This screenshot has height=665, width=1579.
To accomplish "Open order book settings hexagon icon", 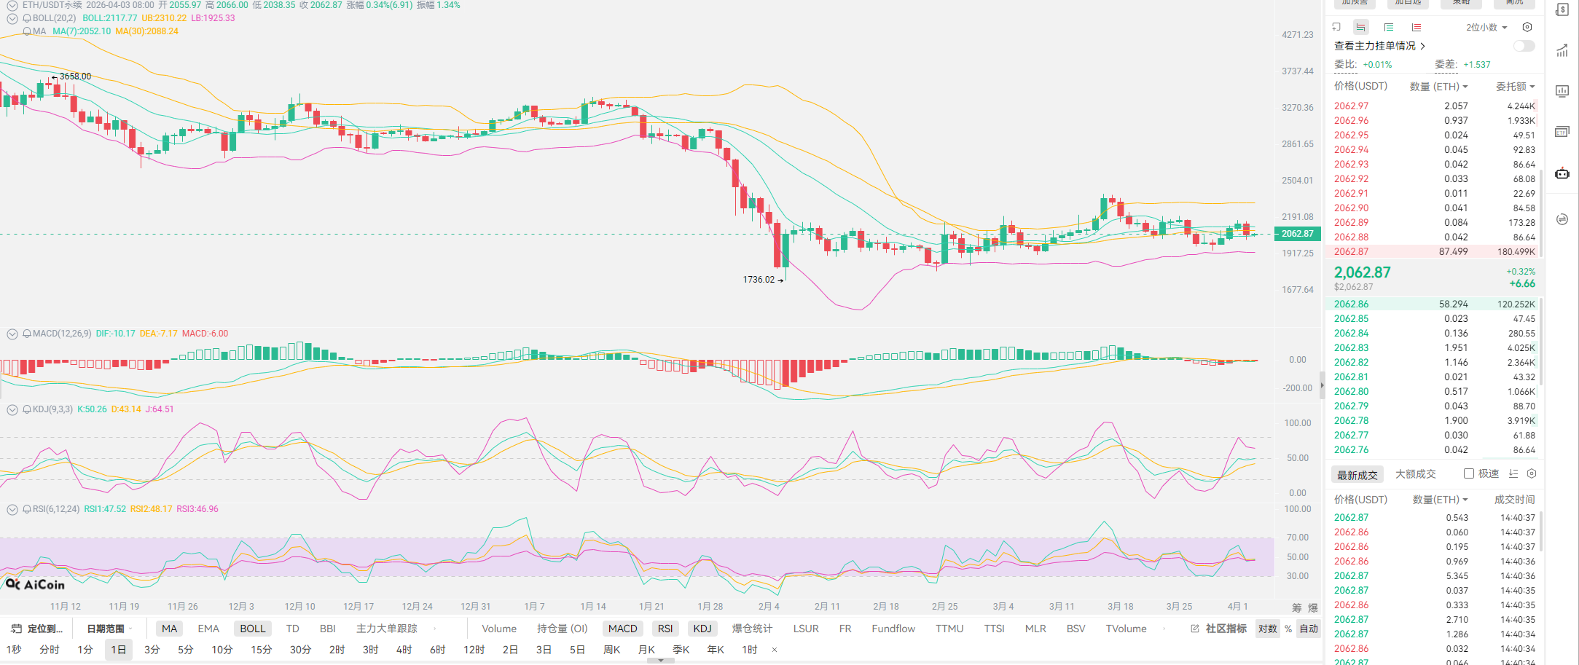I will pos(1527,28).
